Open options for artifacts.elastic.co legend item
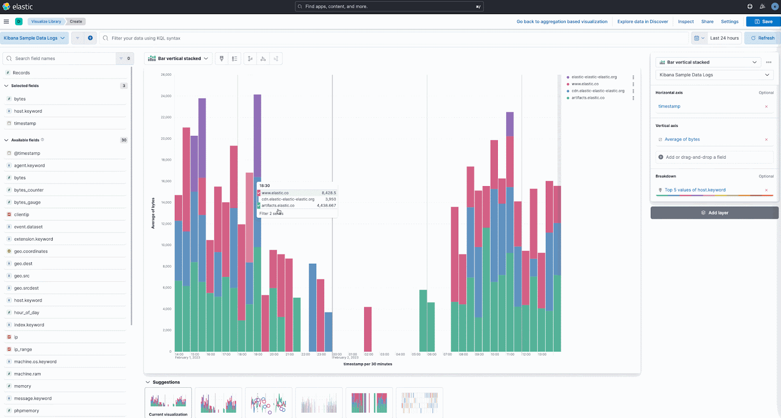 point(633,98)
